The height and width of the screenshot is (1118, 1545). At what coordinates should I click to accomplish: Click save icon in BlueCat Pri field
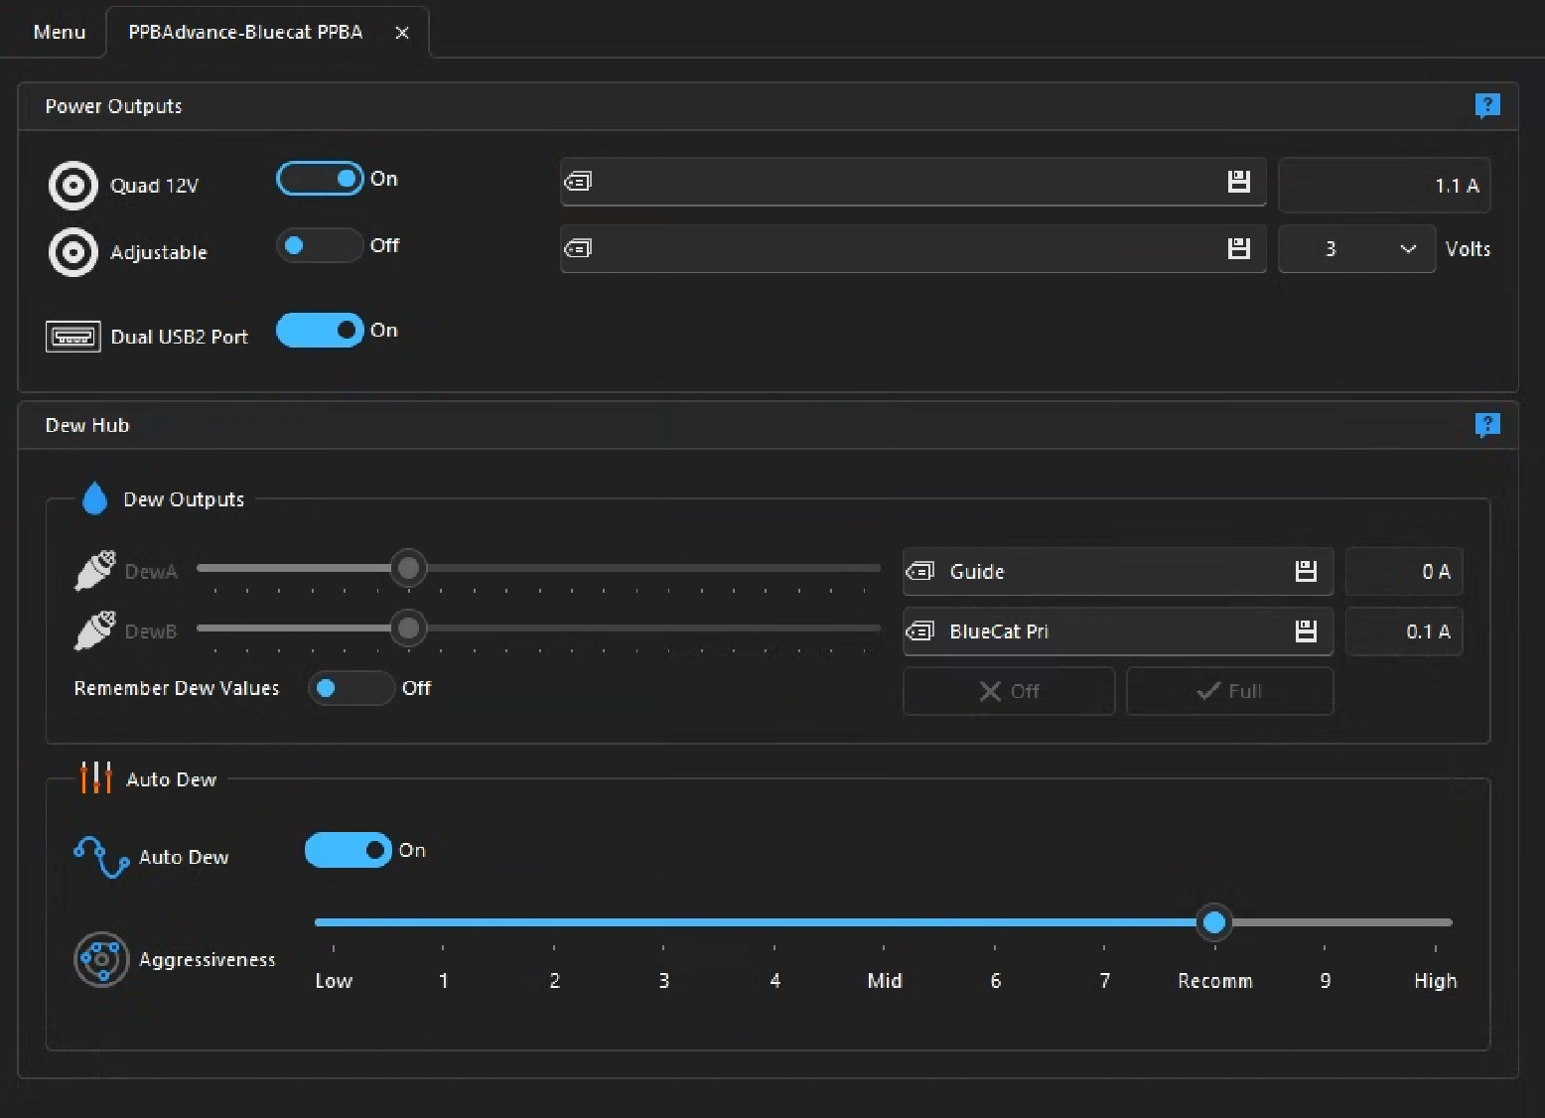coord(1306,630)
